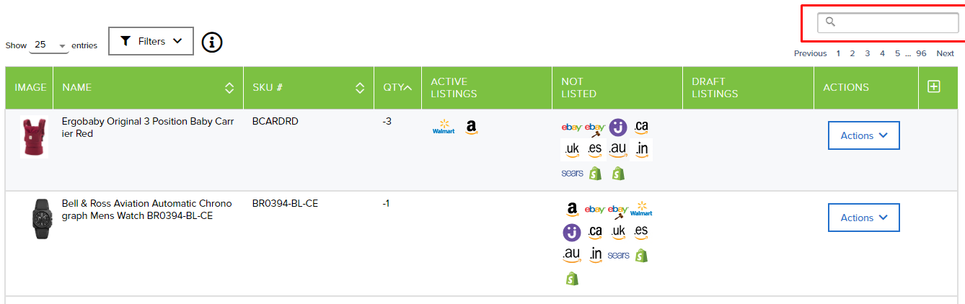Click eBay auction icon in Ergobaby row
Viewport: 965px width, 304px height.
click(595, 128)
